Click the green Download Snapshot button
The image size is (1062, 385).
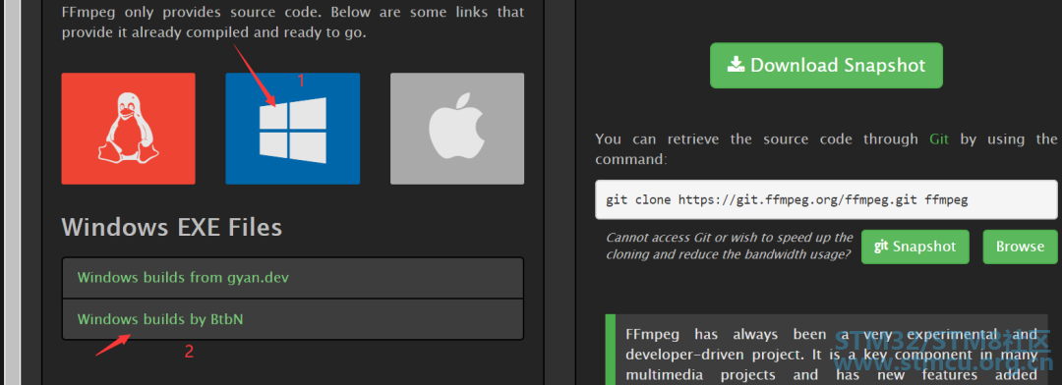[x=826, y=66]
